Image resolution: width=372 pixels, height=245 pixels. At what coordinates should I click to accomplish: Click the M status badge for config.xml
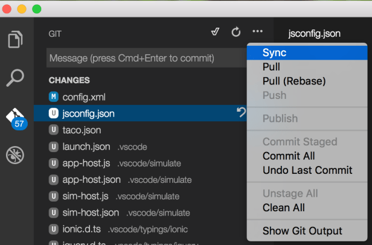coord(54,97)
